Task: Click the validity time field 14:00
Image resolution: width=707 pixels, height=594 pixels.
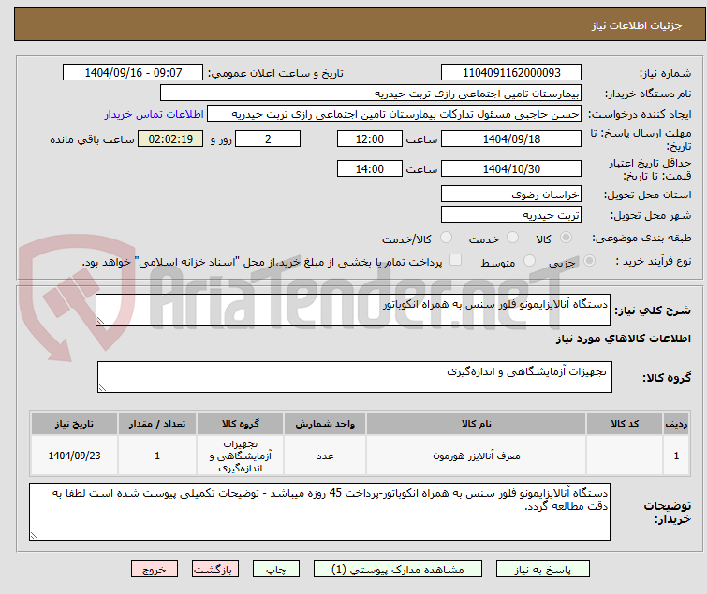Action: tap(369, 169)
